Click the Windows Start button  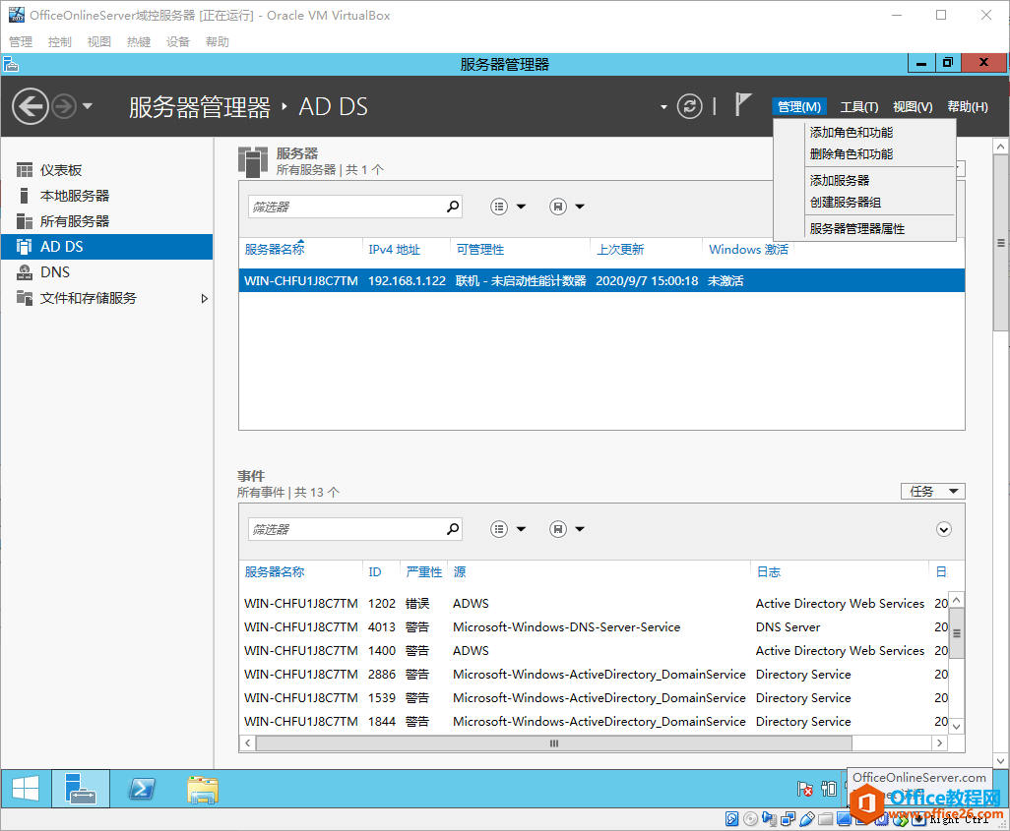pos(25,788)
